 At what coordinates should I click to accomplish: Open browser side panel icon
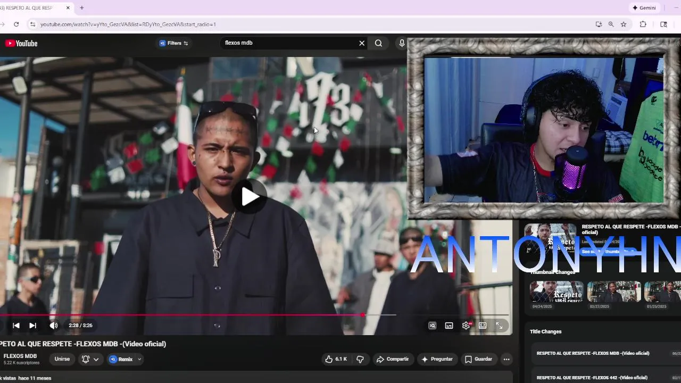point(663,24)
